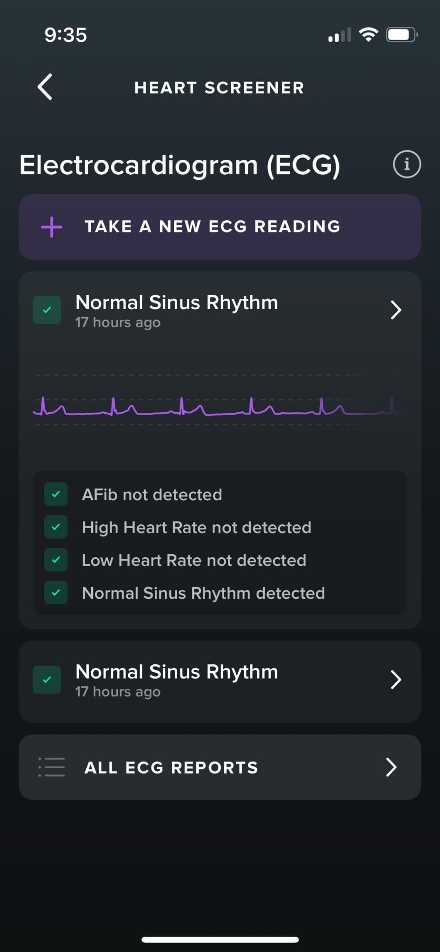
Task: Tap the cellular signal bars icon
Action: coord(340,35)
